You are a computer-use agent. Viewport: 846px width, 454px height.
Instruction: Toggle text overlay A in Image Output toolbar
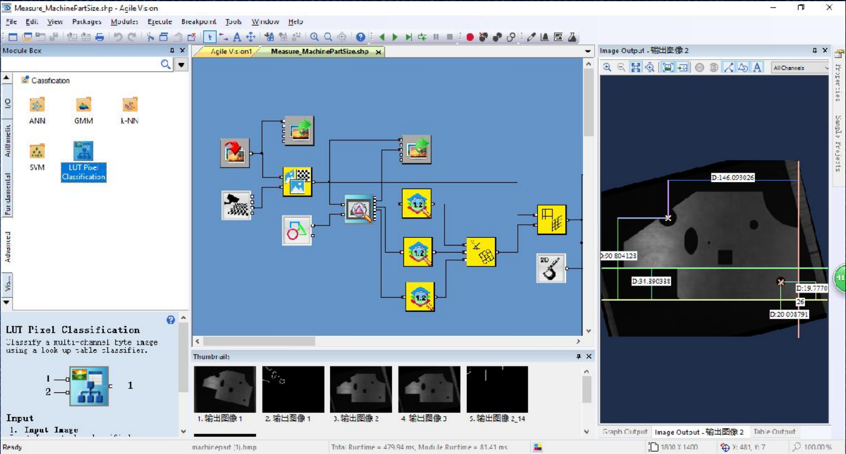pos(757,68)
